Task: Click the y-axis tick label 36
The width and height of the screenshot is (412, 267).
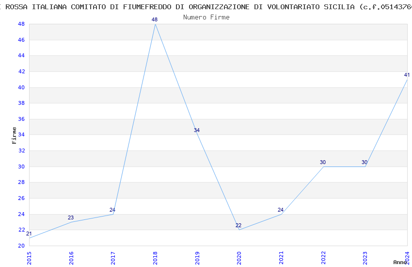Action: pos(21,119)
